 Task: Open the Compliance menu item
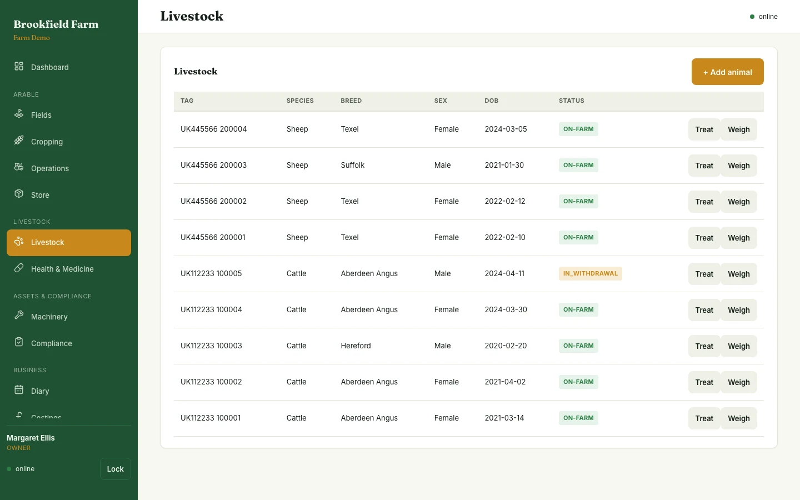[69, 343]
